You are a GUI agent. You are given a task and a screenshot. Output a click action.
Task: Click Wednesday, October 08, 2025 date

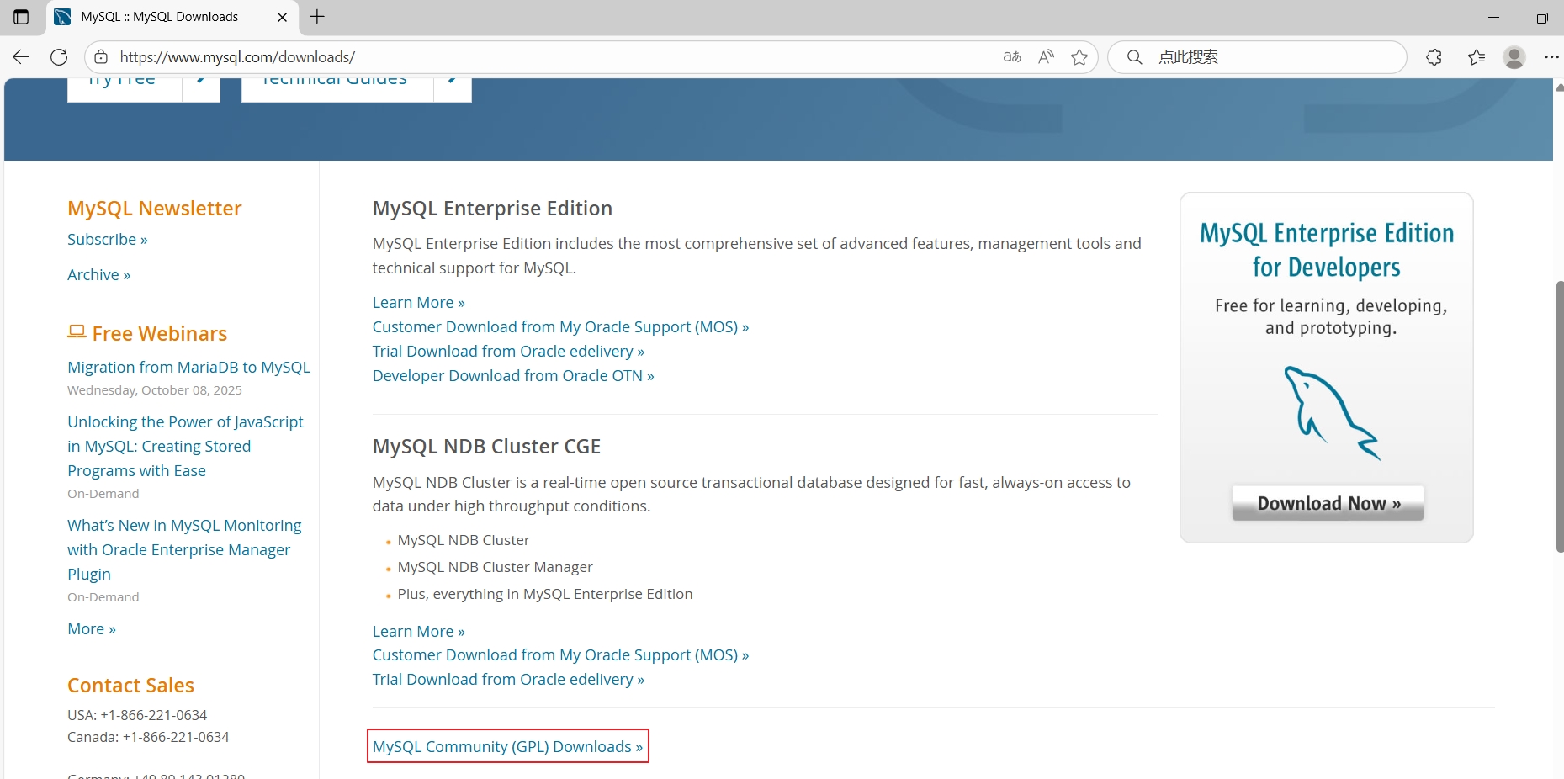pos(155,390)
